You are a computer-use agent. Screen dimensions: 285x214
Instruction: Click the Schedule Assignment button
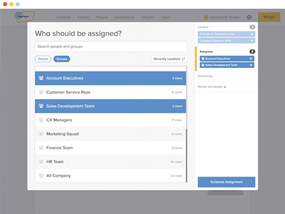click(226, 182)
